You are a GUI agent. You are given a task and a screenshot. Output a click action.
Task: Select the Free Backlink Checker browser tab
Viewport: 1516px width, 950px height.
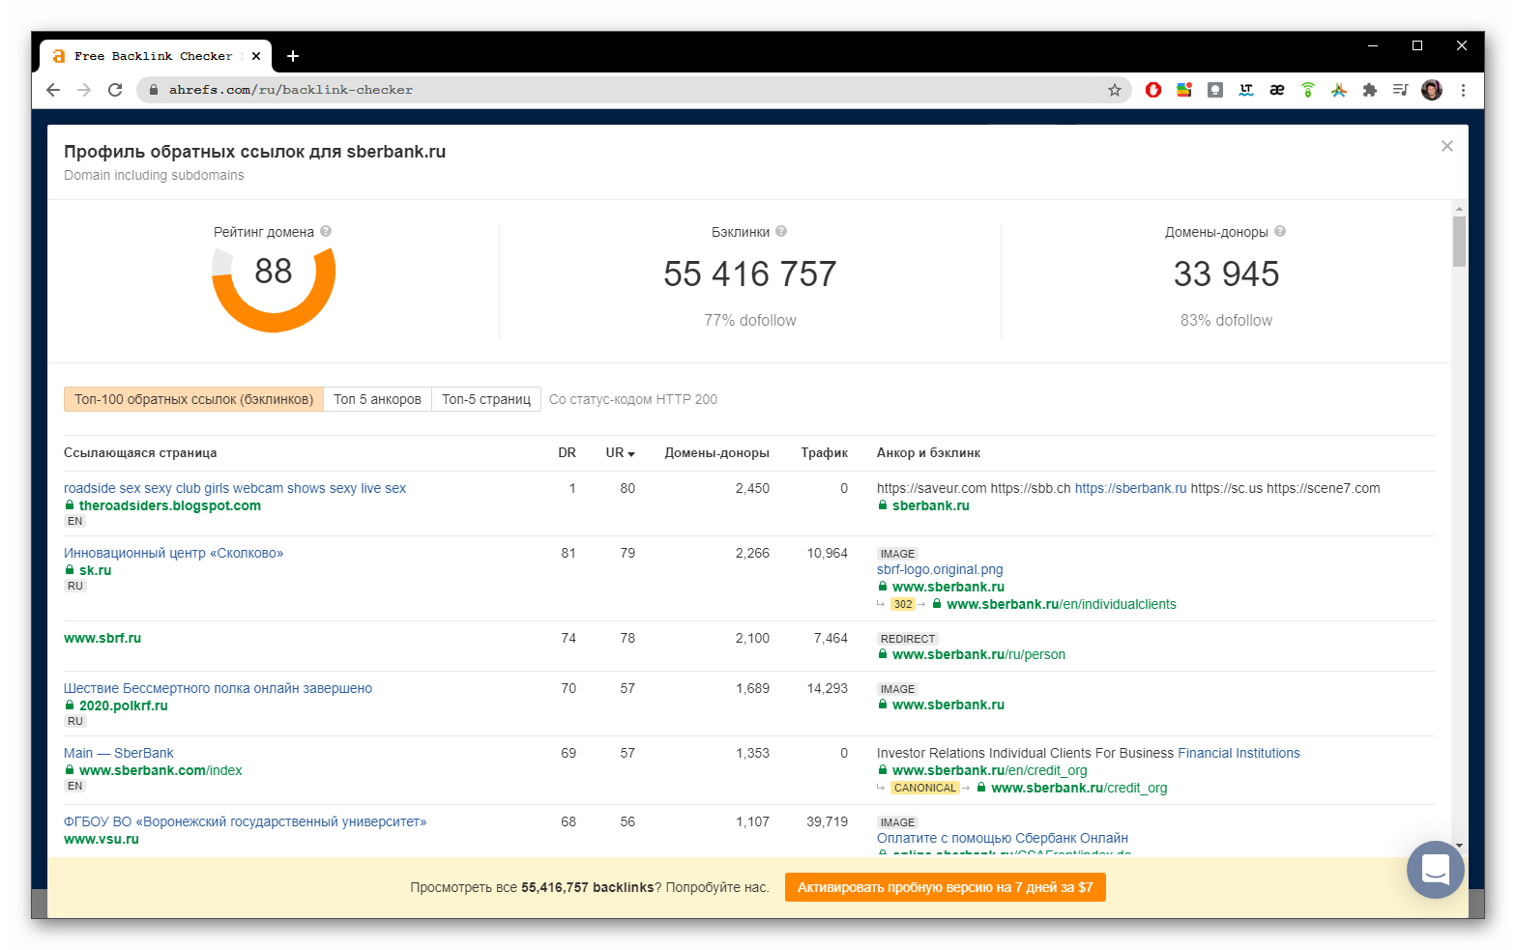point(155,56)
